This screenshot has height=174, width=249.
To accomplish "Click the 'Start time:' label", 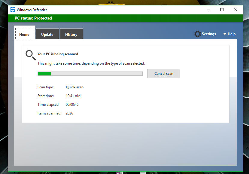I will point(46,96).
